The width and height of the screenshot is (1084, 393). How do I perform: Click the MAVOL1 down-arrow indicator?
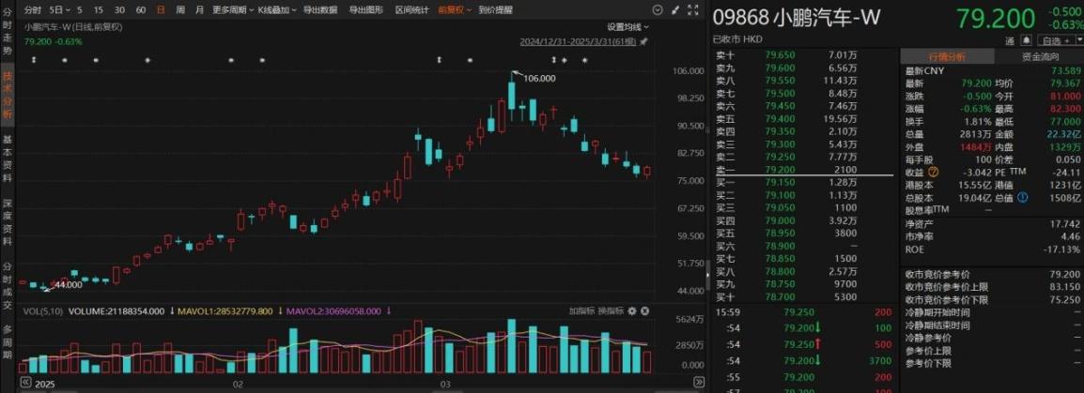[x=280, y=311]
